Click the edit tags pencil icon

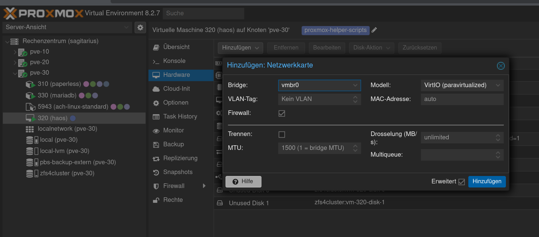[x=374, y=30]
